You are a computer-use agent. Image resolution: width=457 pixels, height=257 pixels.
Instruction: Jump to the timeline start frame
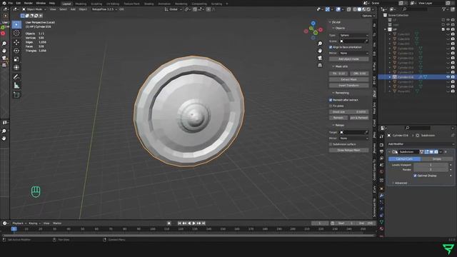click(179, 223)
